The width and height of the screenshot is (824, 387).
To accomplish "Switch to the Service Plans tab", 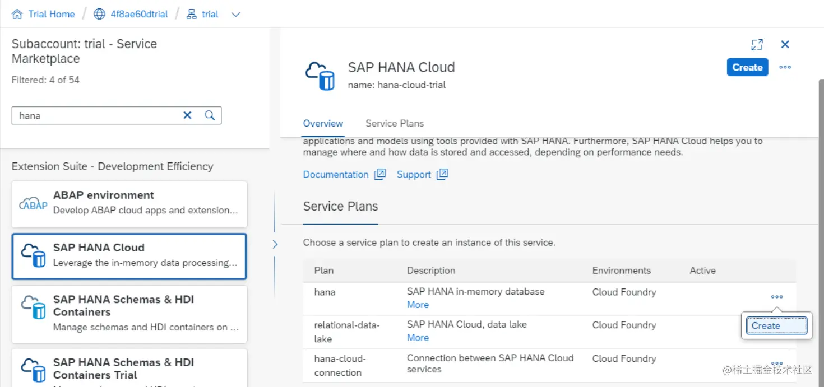I will [394, 123].
